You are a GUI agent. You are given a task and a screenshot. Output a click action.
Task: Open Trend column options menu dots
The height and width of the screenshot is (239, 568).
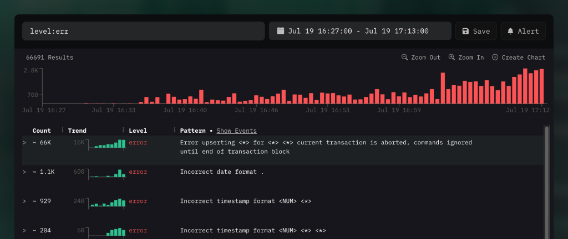tap(123, 131)
